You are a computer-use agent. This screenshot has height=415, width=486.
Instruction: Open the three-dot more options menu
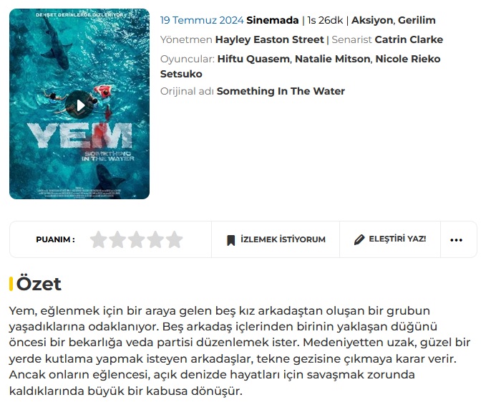click(456, 240)
